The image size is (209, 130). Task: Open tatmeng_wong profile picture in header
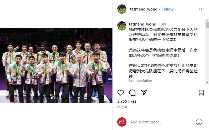click(x=122, y=9)
